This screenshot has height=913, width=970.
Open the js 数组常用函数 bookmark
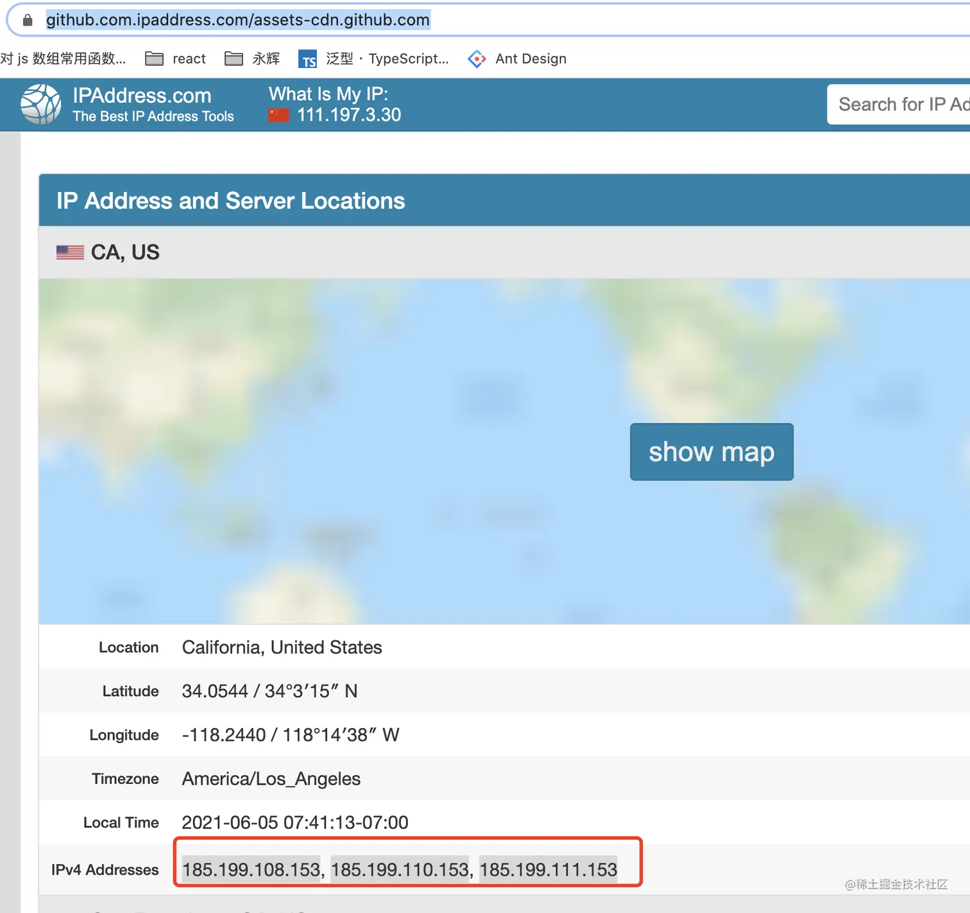click(63, 58)
